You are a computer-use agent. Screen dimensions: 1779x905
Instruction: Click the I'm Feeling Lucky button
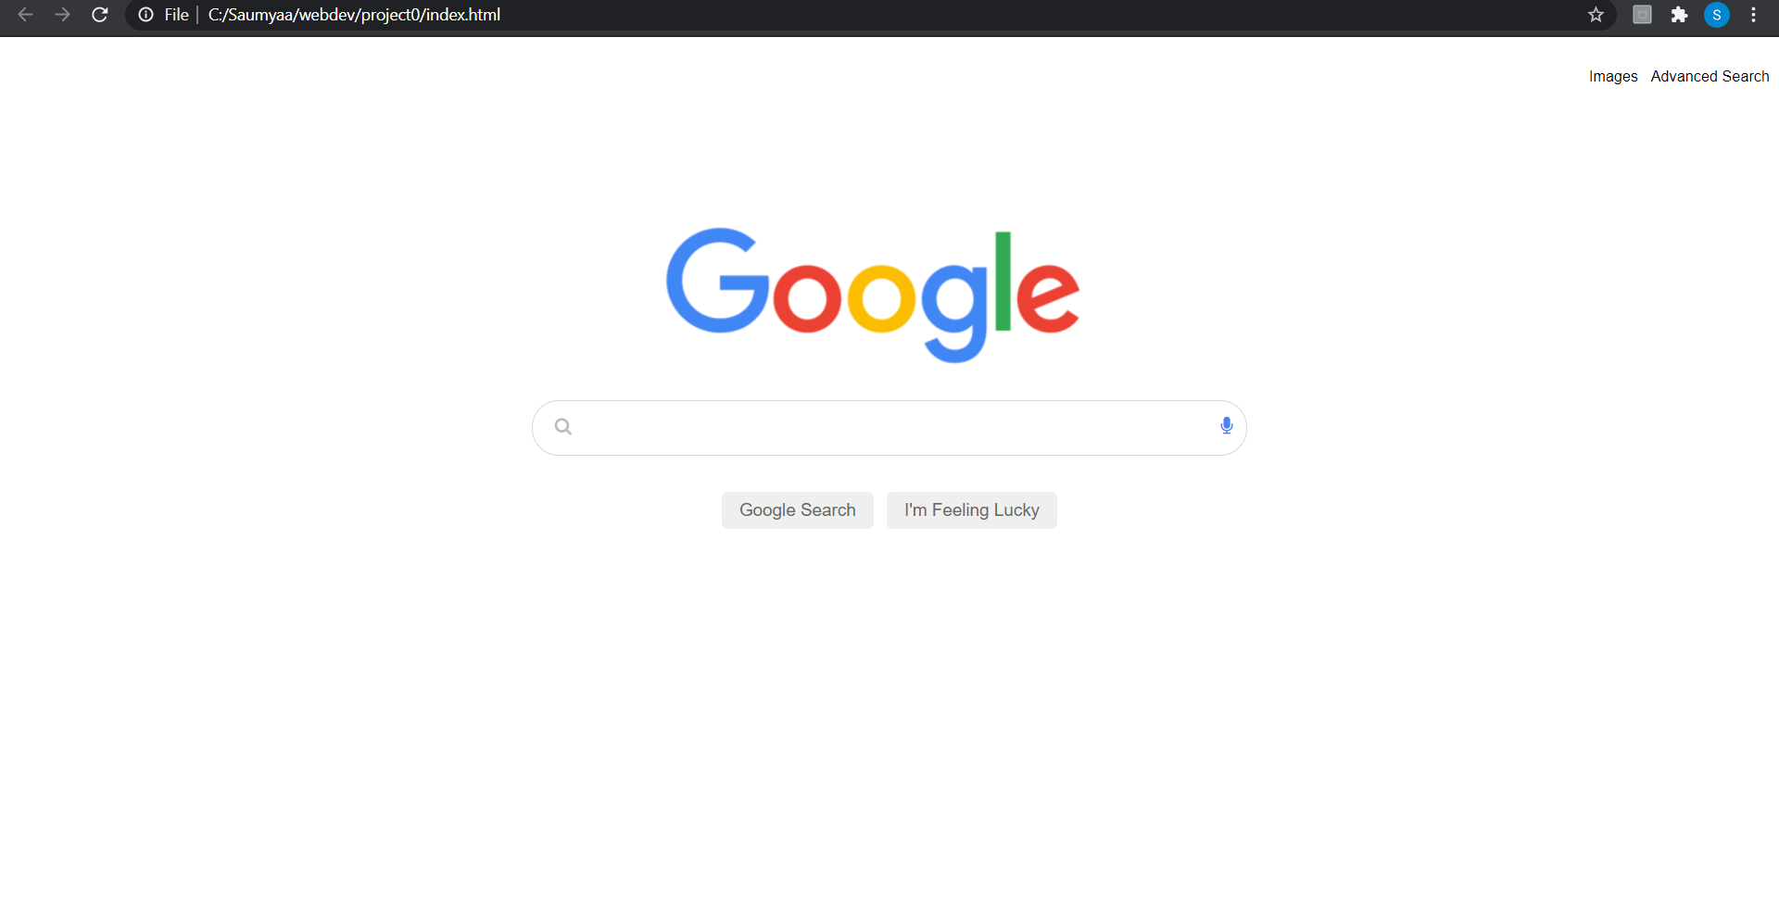pyautogui.click(x=972, y=510)
